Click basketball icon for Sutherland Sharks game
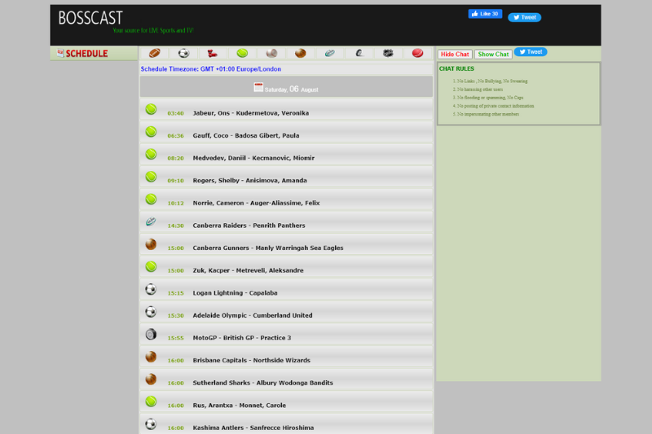 tap(151, 379)
